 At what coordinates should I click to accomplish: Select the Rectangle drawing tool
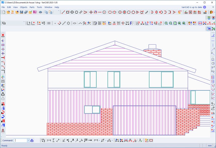[x=68, y=12]
